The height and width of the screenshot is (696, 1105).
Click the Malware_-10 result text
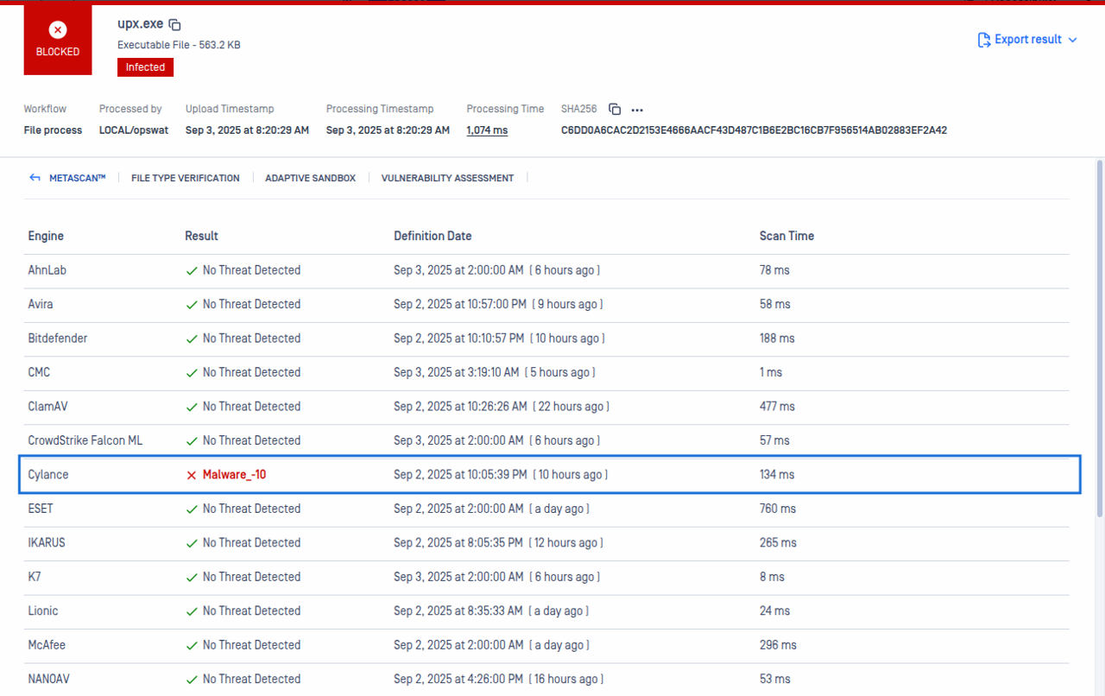234,475
